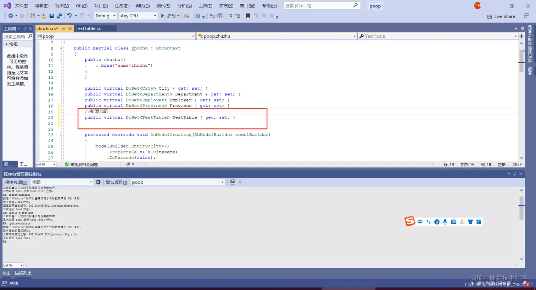
Task: Switch to the 错误列表 tab
Action: point(23,273)
